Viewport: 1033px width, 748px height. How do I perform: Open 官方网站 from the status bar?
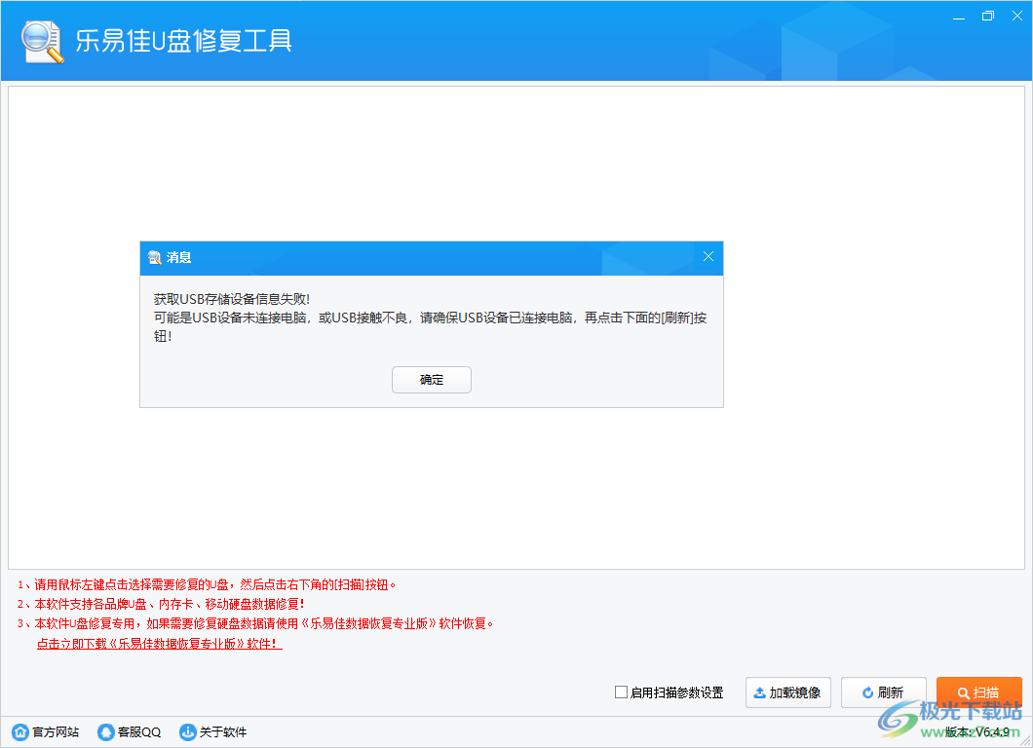[x=46, y=731]
